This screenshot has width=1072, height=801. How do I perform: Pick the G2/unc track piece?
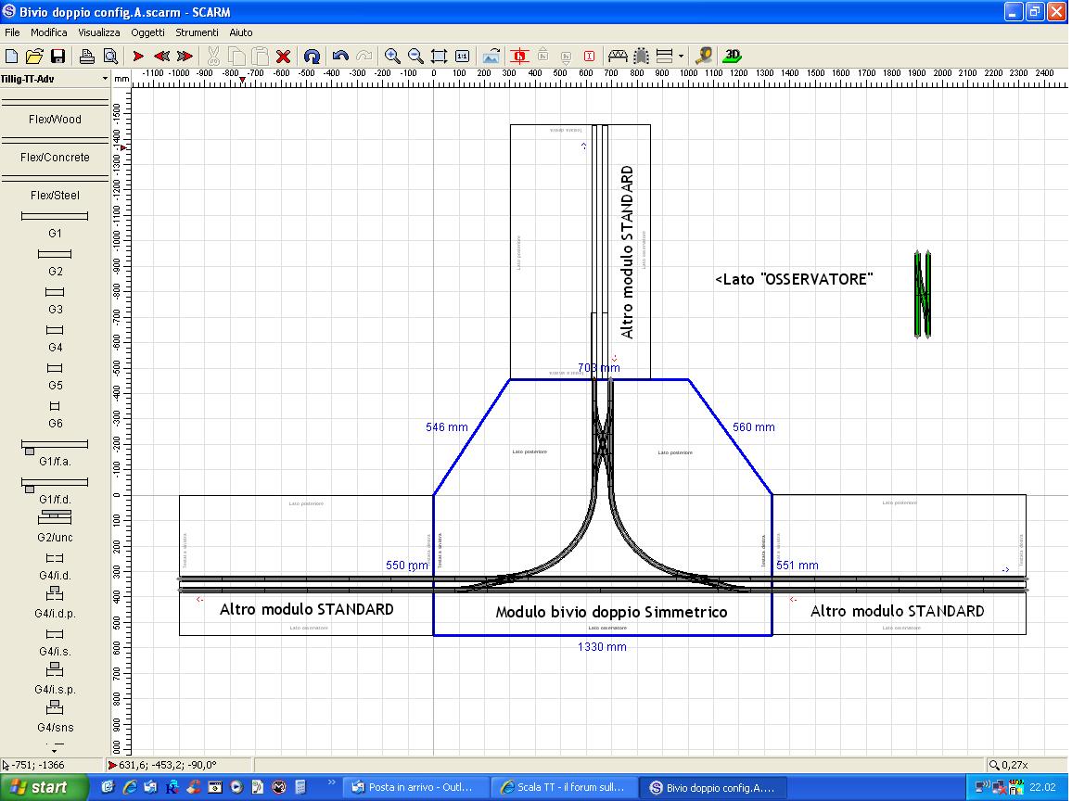coord(55,527)
